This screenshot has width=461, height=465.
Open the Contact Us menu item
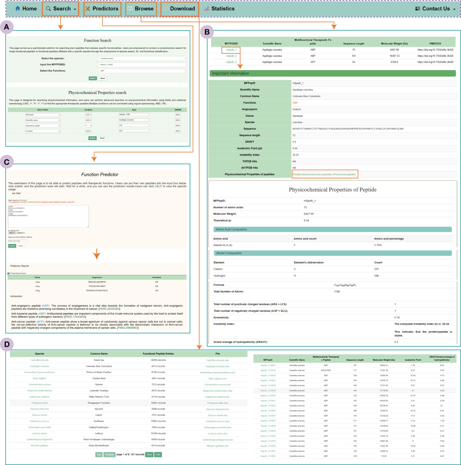435,9
